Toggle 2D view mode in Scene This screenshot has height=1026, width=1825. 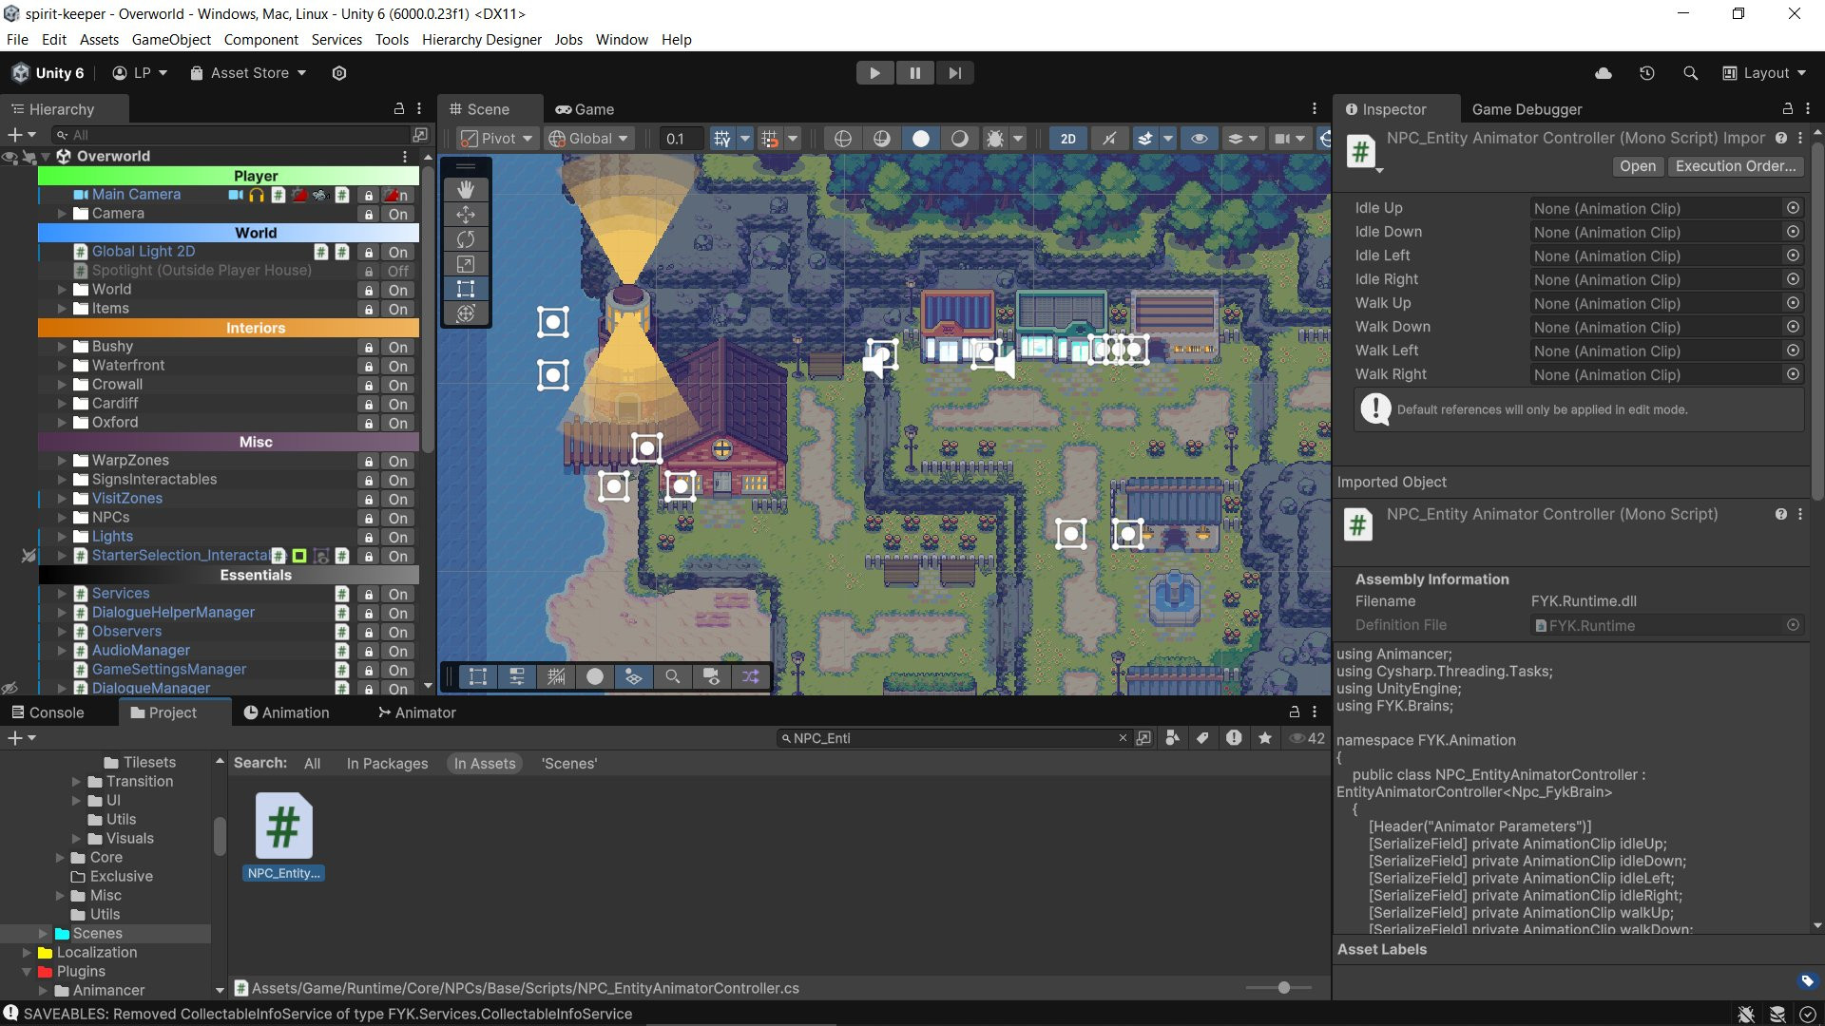1068,139
